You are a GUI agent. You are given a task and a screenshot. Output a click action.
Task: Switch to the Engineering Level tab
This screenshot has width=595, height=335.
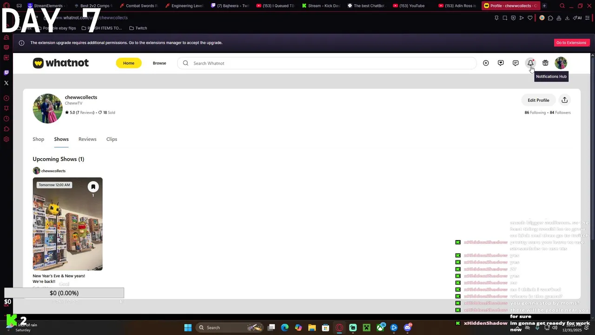[184, 6]
